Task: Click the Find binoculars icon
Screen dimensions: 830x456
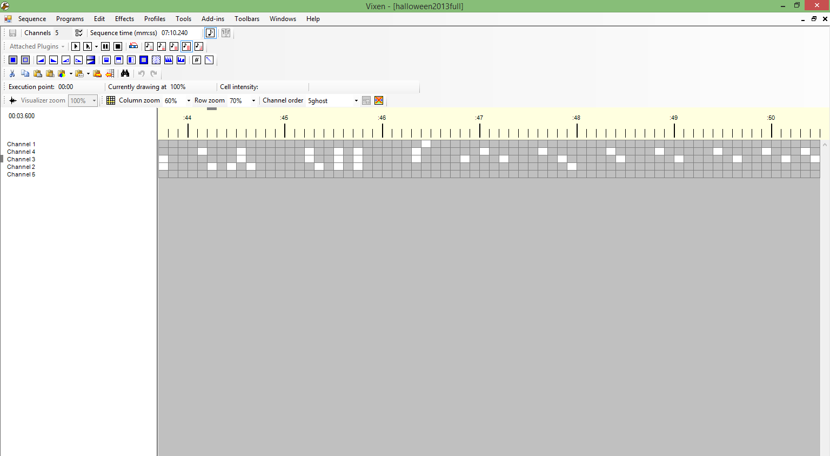Action: point(125,73)
